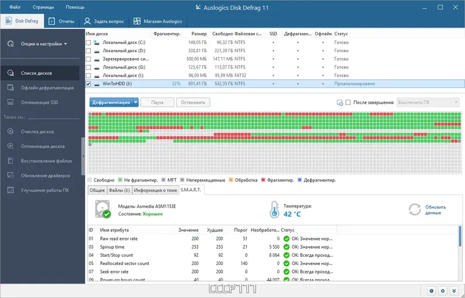The image size is (465, 298).
Task: Open Обновление драйверов sidebar icon
Action: (x=10, y=175)
